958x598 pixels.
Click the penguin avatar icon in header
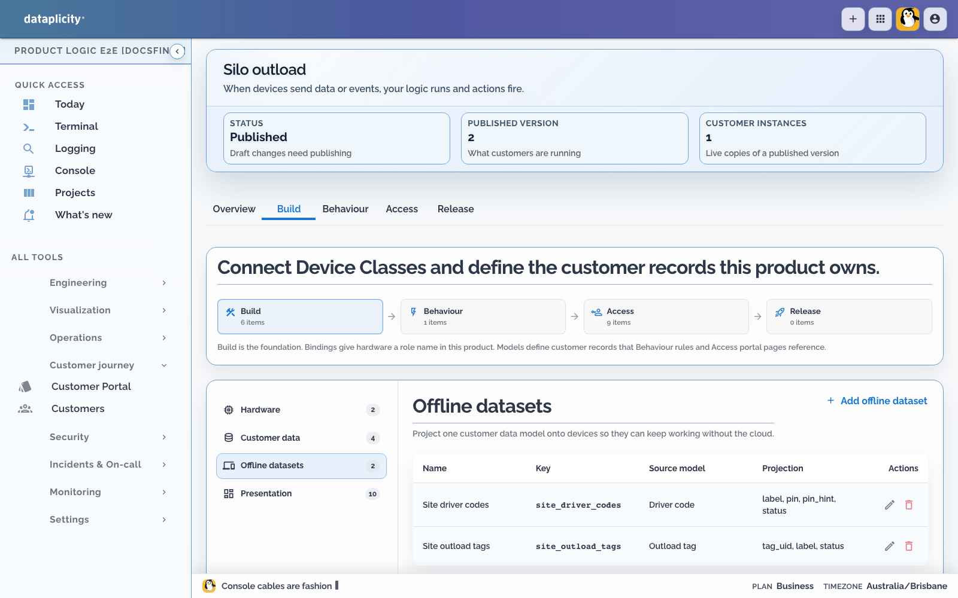tap(908, 19)
